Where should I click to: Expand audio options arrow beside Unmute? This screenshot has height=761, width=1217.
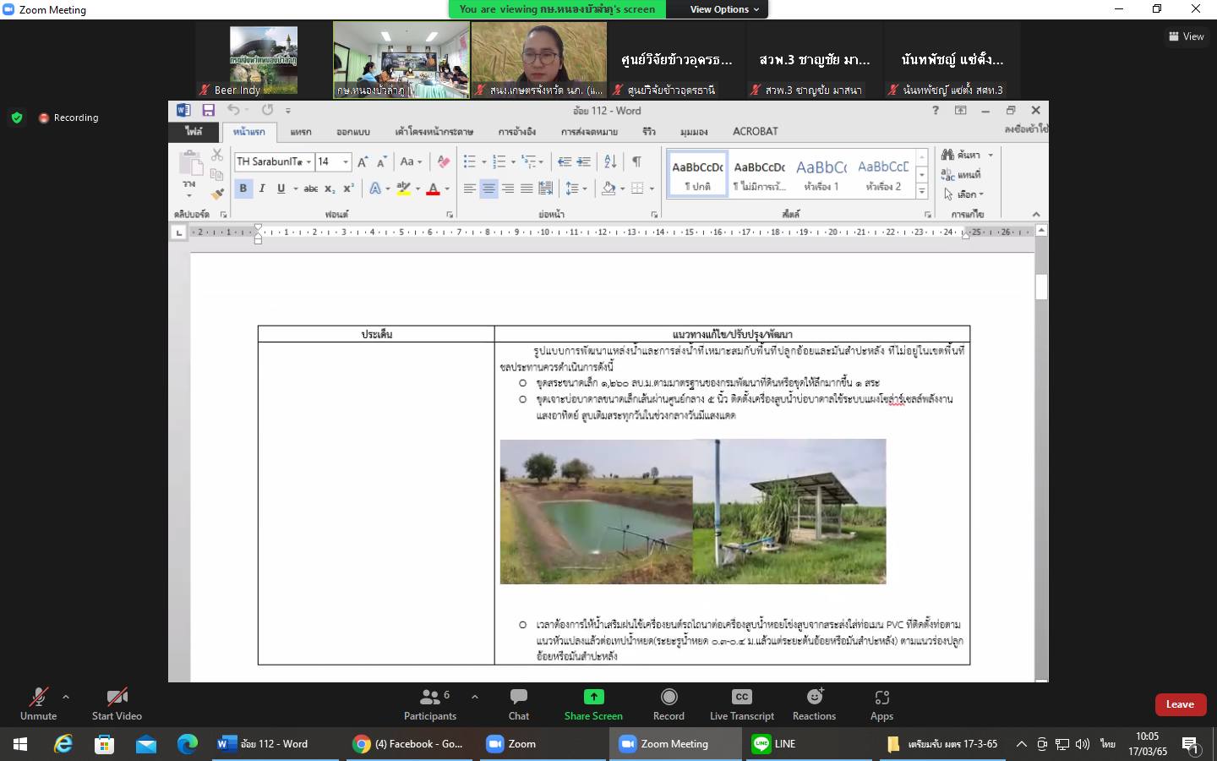pos(66,697)
